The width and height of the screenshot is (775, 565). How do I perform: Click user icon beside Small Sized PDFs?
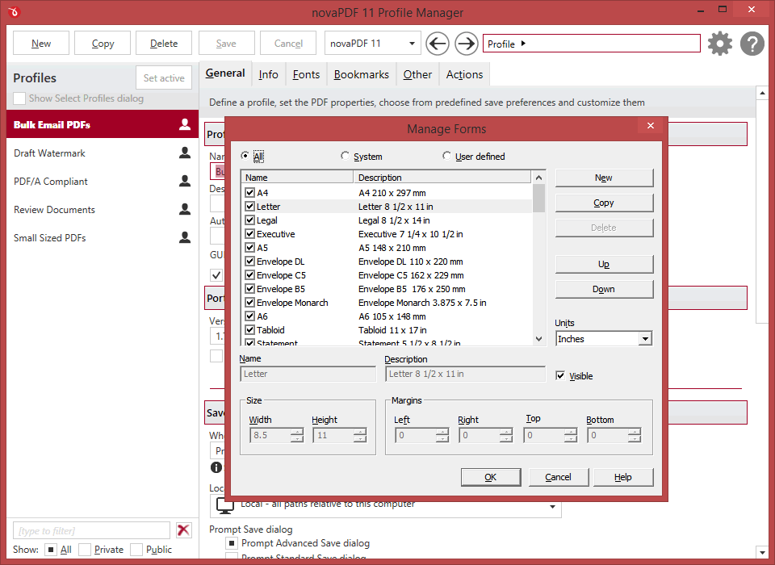click(185, 237)
